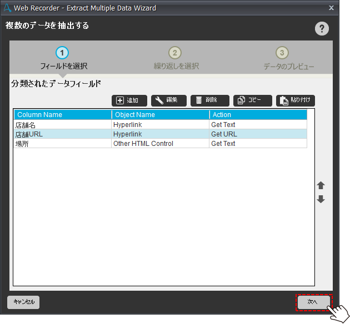This screenshot has width=350, height=324.
Task: Select step 1 フィールドを選択
Action: click(63, 58)
